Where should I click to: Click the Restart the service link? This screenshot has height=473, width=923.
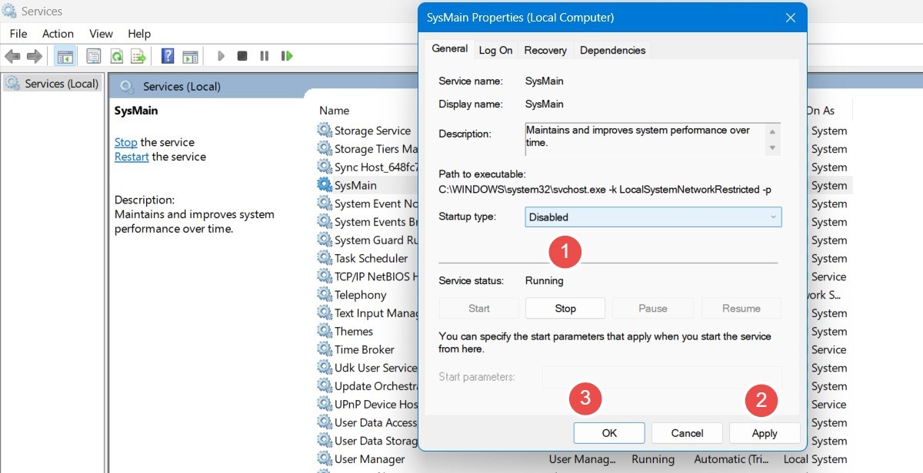tap(131, 156)
